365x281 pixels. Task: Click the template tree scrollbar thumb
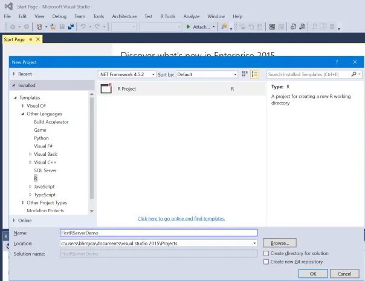(x=92, y=148)
